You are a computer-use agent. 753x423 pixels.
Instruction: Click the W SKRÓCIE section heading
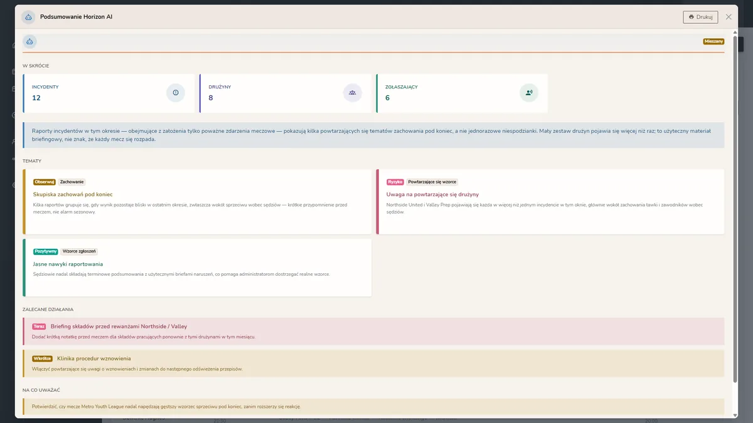(36, 65)
